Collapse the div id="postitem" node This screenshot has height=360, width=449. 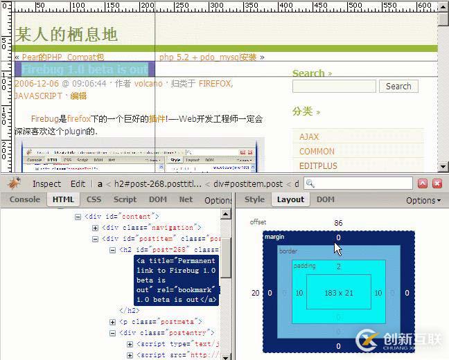tap(96, 240)
